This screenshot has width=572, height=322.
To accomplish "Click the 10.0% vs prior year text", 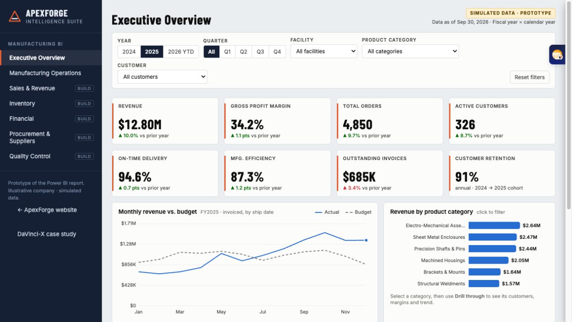I will [x=144, y=136].
